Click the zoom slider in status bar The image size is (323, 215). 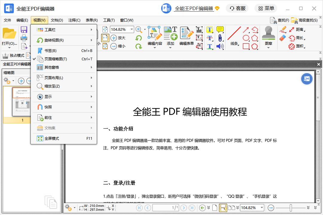pos(291,208)
